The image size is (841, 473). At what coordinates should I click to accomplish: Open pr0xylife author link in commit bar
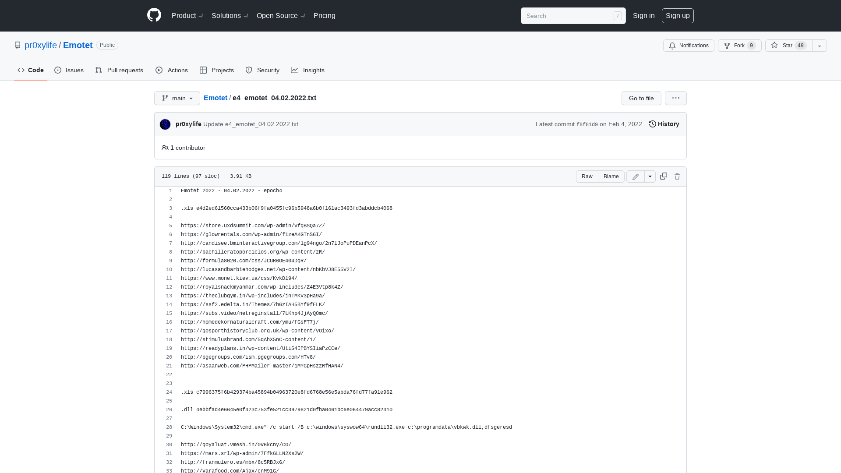pyautogui.click(x=188, y=124)
